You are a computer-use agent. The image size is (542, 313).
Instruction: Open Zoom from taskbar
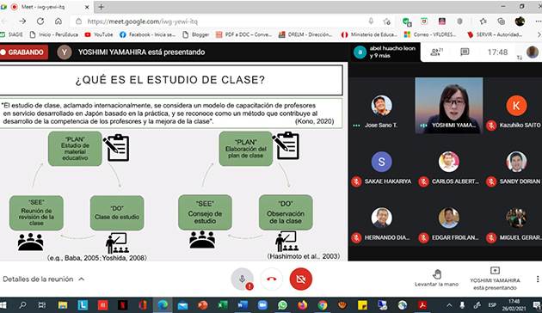[262, 305]
